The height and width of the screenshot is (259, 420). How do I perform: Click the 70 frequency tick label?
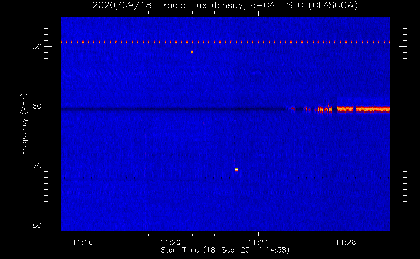37,166
